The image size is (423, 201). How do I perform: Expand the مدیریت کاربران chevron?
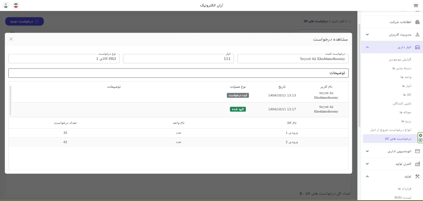coord(367,35)
